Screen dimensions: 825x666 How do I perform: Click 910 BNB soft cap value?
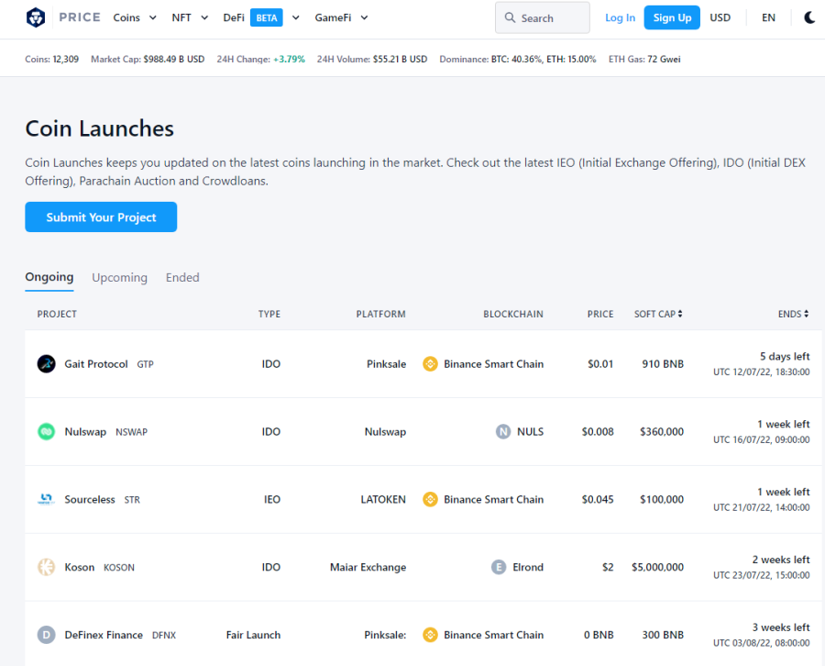[663, 364]
